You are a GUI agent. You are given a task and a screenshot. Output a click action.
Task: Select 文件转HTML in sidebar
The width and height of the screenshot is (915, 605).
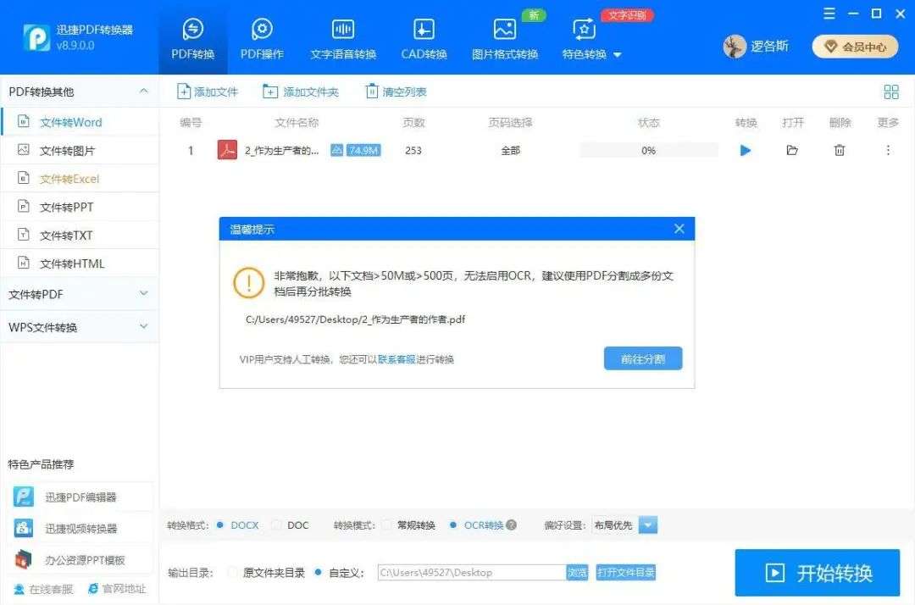80,264
